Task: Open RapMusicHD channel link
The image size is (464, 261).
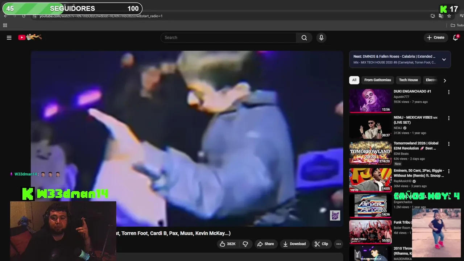Action: (402, 181)
